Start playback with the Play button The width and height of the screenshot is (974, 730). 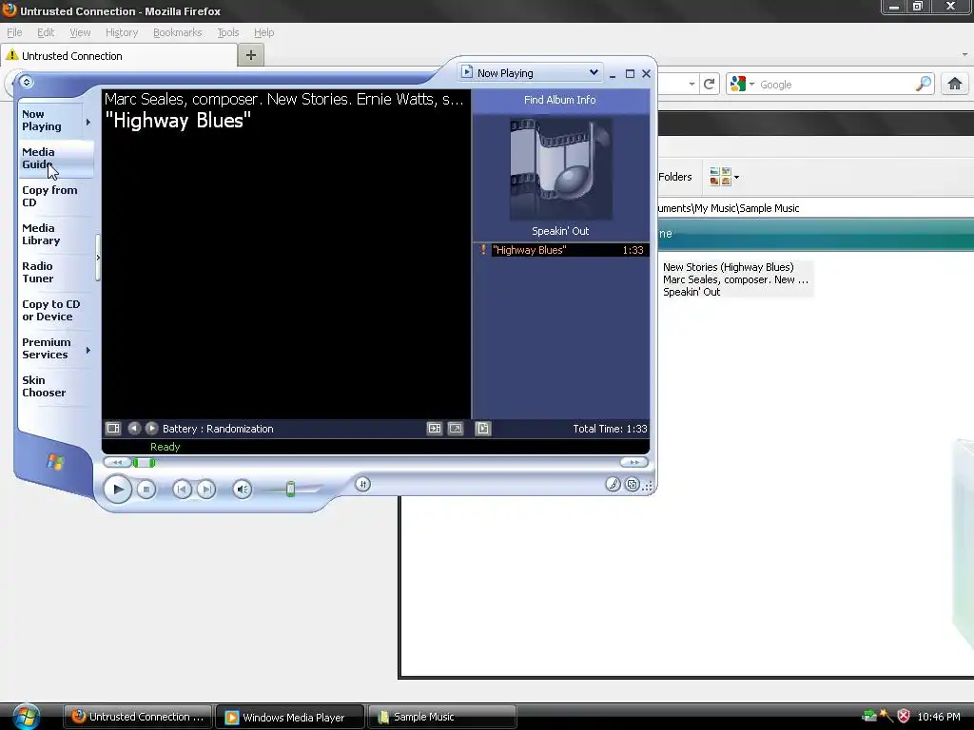pyautogui.click(x=117, y=490)
